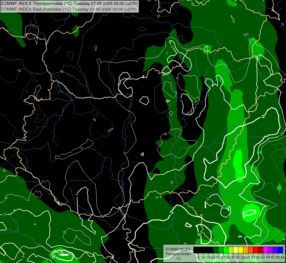Choose the orange-red 35–37 legend swatch
This screenshot has width=286, height=263.
[251, 250]
